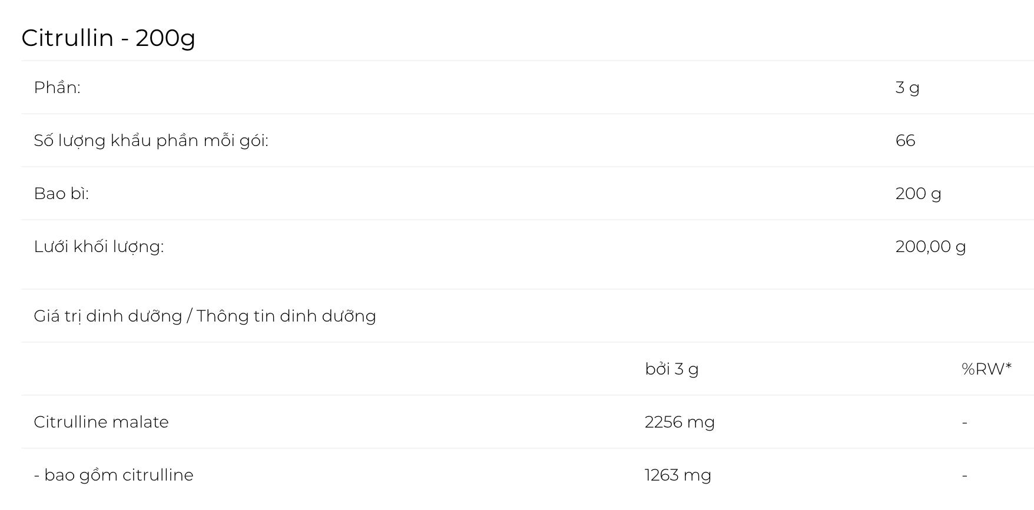Click Giá trị dinh dưỡng section heading
The width and height of the screenshot is (1034, 510).
tap(108, 316)
